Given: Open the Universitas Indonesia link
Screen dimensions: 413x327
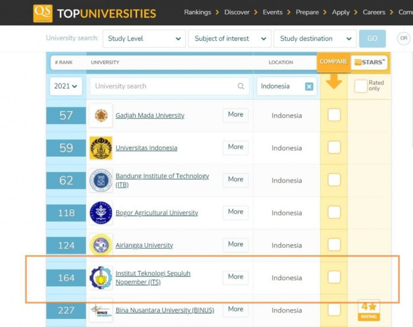Looking at the screenshot, I should 146,148.
